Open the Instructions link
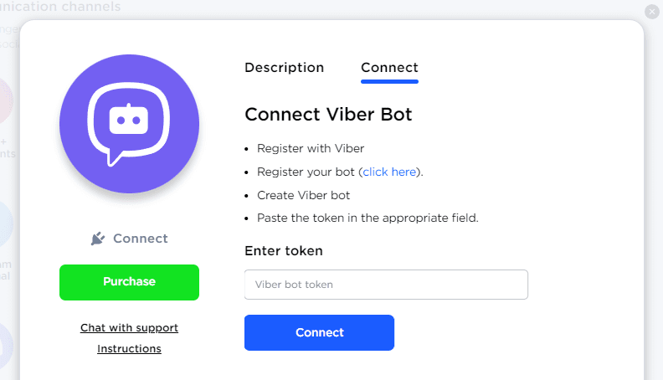Viewport: 663px width, 380px height. 129,348
